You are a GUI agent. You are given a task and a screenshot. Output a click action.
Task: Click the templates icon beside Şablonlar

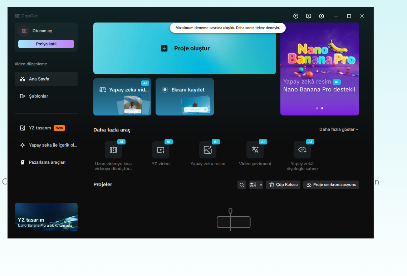click(x=23, y=96)
